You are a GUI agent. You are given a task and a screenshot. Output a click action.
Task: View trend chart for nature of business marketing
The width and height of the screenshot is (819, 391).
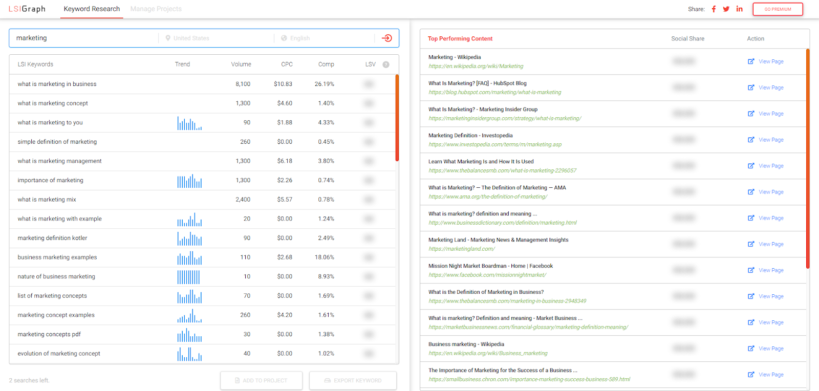[188, 277]
